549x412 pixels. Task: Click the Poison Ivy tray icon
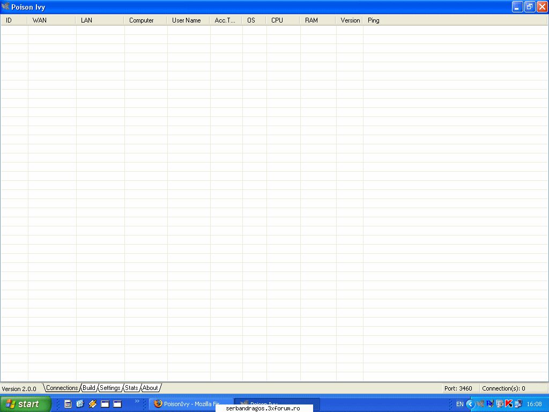[x=480, y=404]
